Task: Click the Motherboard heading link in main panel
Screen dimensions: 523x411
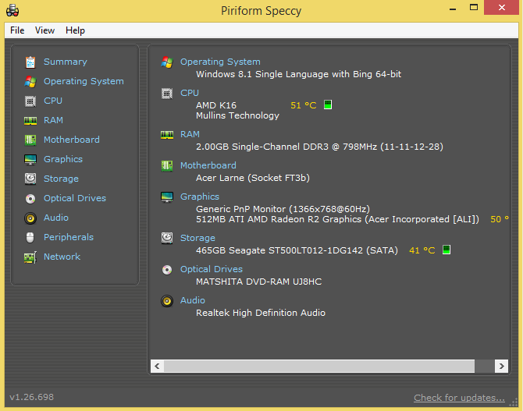Action: tap(208, 165)
